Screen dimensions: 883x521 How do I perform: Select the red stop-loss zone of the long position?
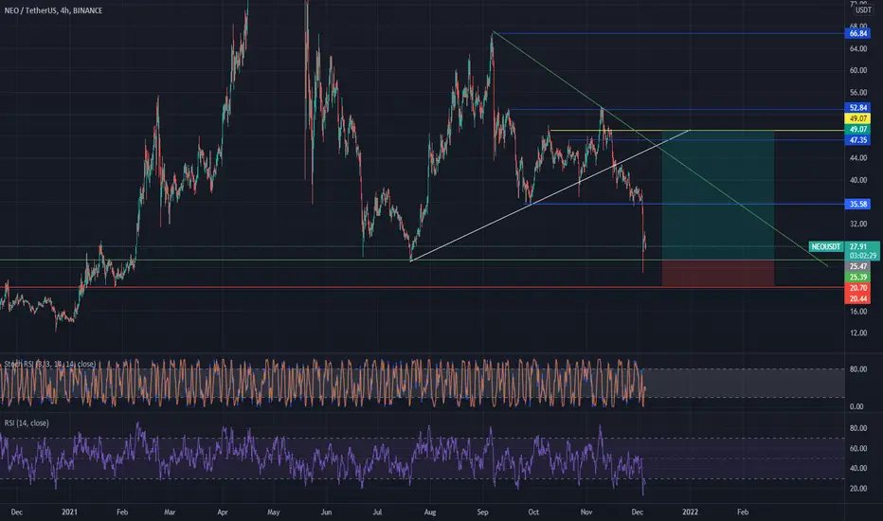pos(718,273)
